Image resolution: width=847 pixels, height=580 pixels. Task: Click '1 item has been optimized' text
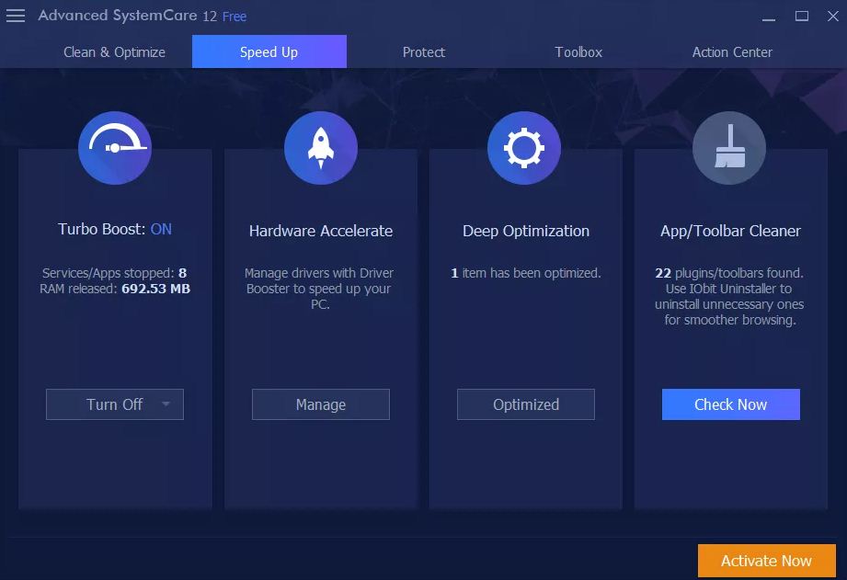pyautogui.click(x=526, y=273)
